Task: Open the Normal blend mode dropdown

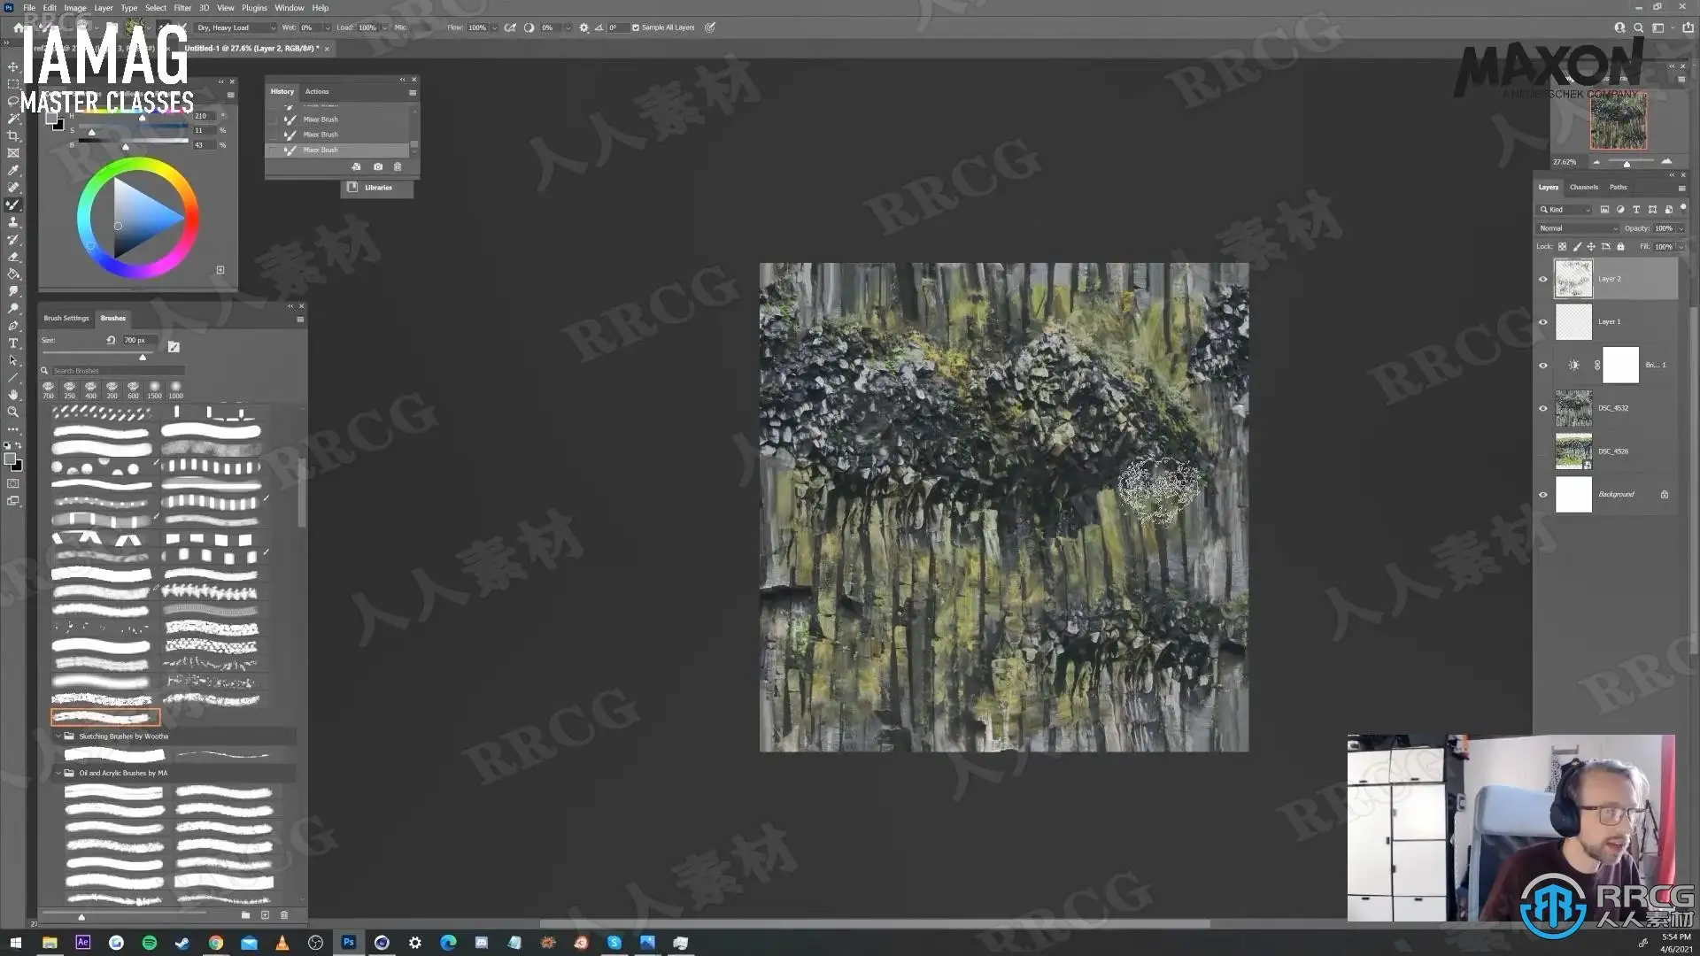Action: 1578,228
